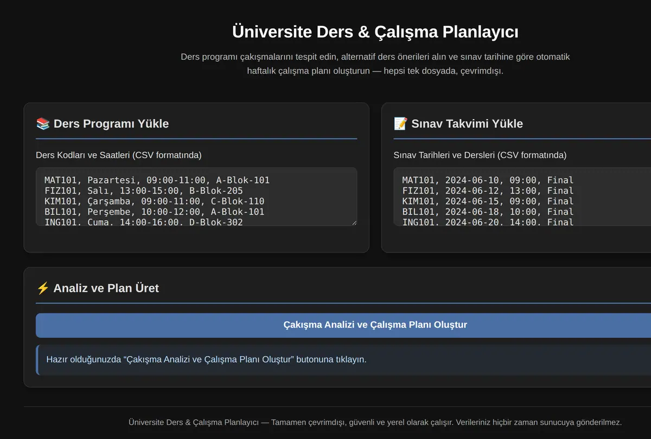Click the exam line 'FIZ101, 2024-06-12, 13:00, Final'
This screenshot has width=651, height=439.
(x=488, y=191)
